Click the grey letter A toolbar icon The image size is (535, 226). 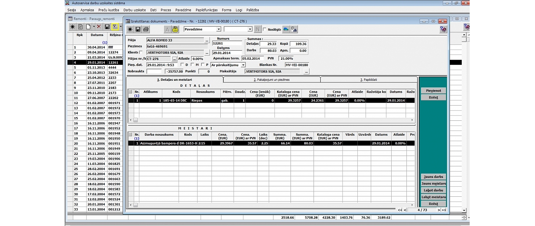167,29
